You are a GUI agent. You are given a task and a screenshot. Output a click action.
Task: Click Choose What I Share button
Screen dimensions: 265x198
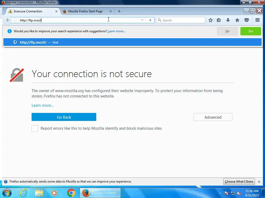(239, 181)
